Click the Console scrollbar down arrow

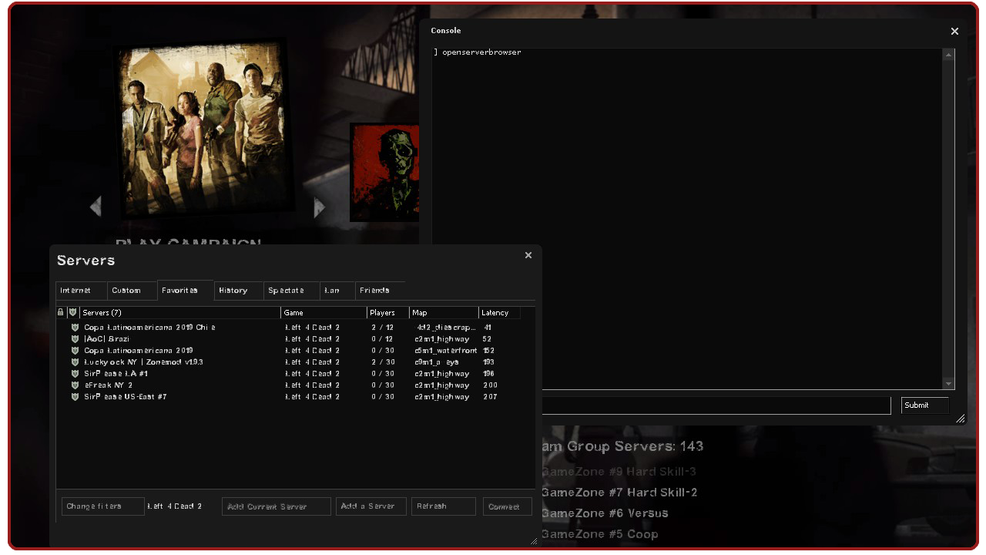coord(949,384)
